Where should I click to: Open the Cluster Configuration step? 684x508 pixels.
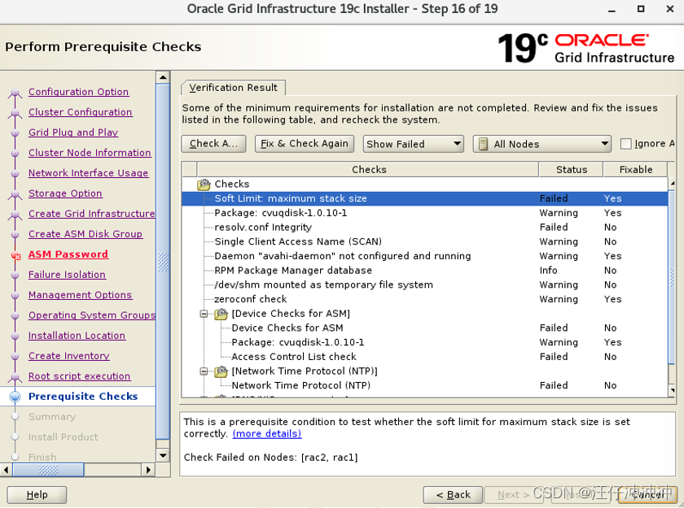81,112
